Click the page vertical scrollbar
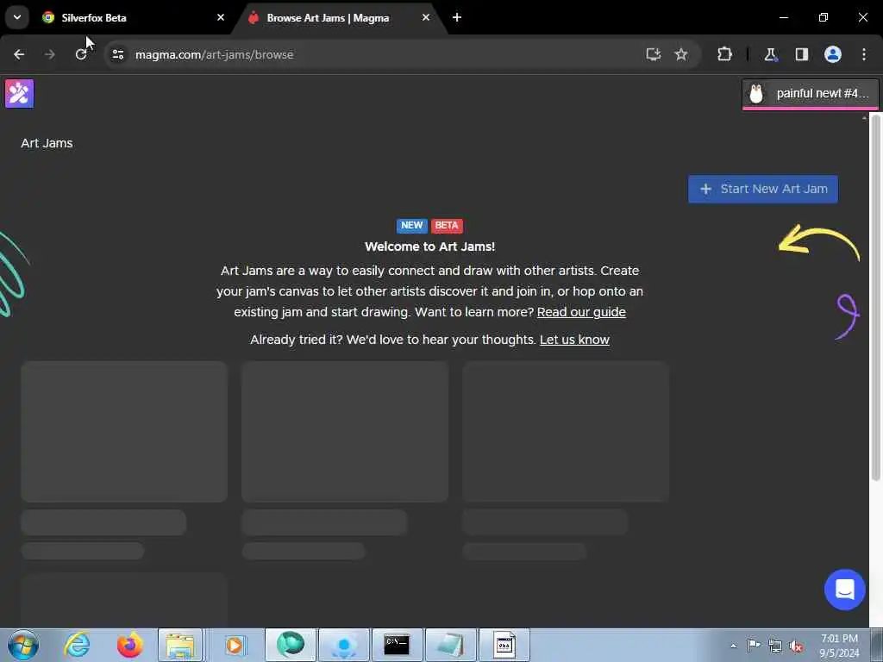This screenshot has height=662, width=883. pyautogui.click(x=876, y=298)
